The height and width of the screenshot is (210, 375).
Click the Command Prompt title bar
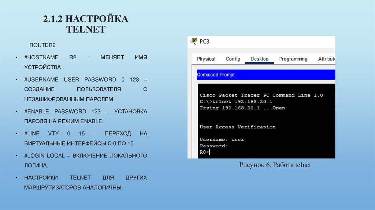[266, 75]
